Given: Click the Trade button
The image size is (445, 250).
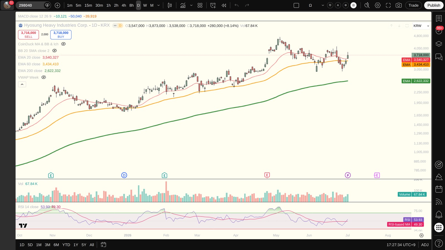Looking at the screenshot, I should coord(413,5).
